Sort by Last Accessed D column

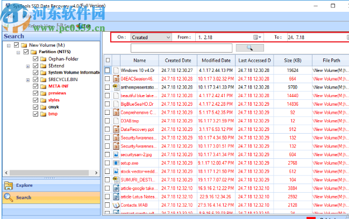pyautogui.click(x=254, y=61)
